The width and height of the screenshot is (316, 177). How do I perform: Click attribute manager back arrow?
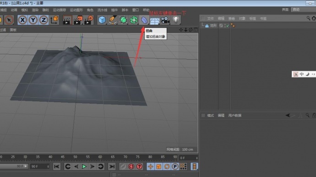coord(288,115)
